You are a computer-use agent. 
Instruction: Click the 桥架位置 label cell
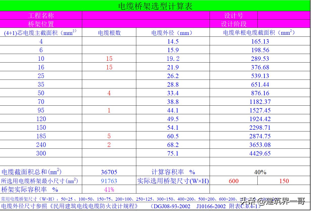pyautogui.click(x=41, y=24)
